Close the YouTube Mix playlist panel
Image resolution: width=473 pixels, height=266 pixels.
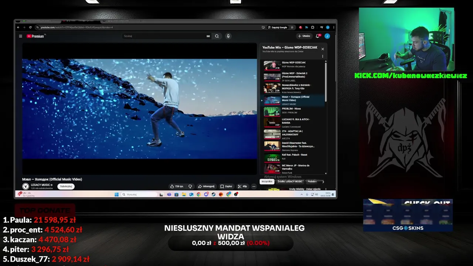point(323,49)
